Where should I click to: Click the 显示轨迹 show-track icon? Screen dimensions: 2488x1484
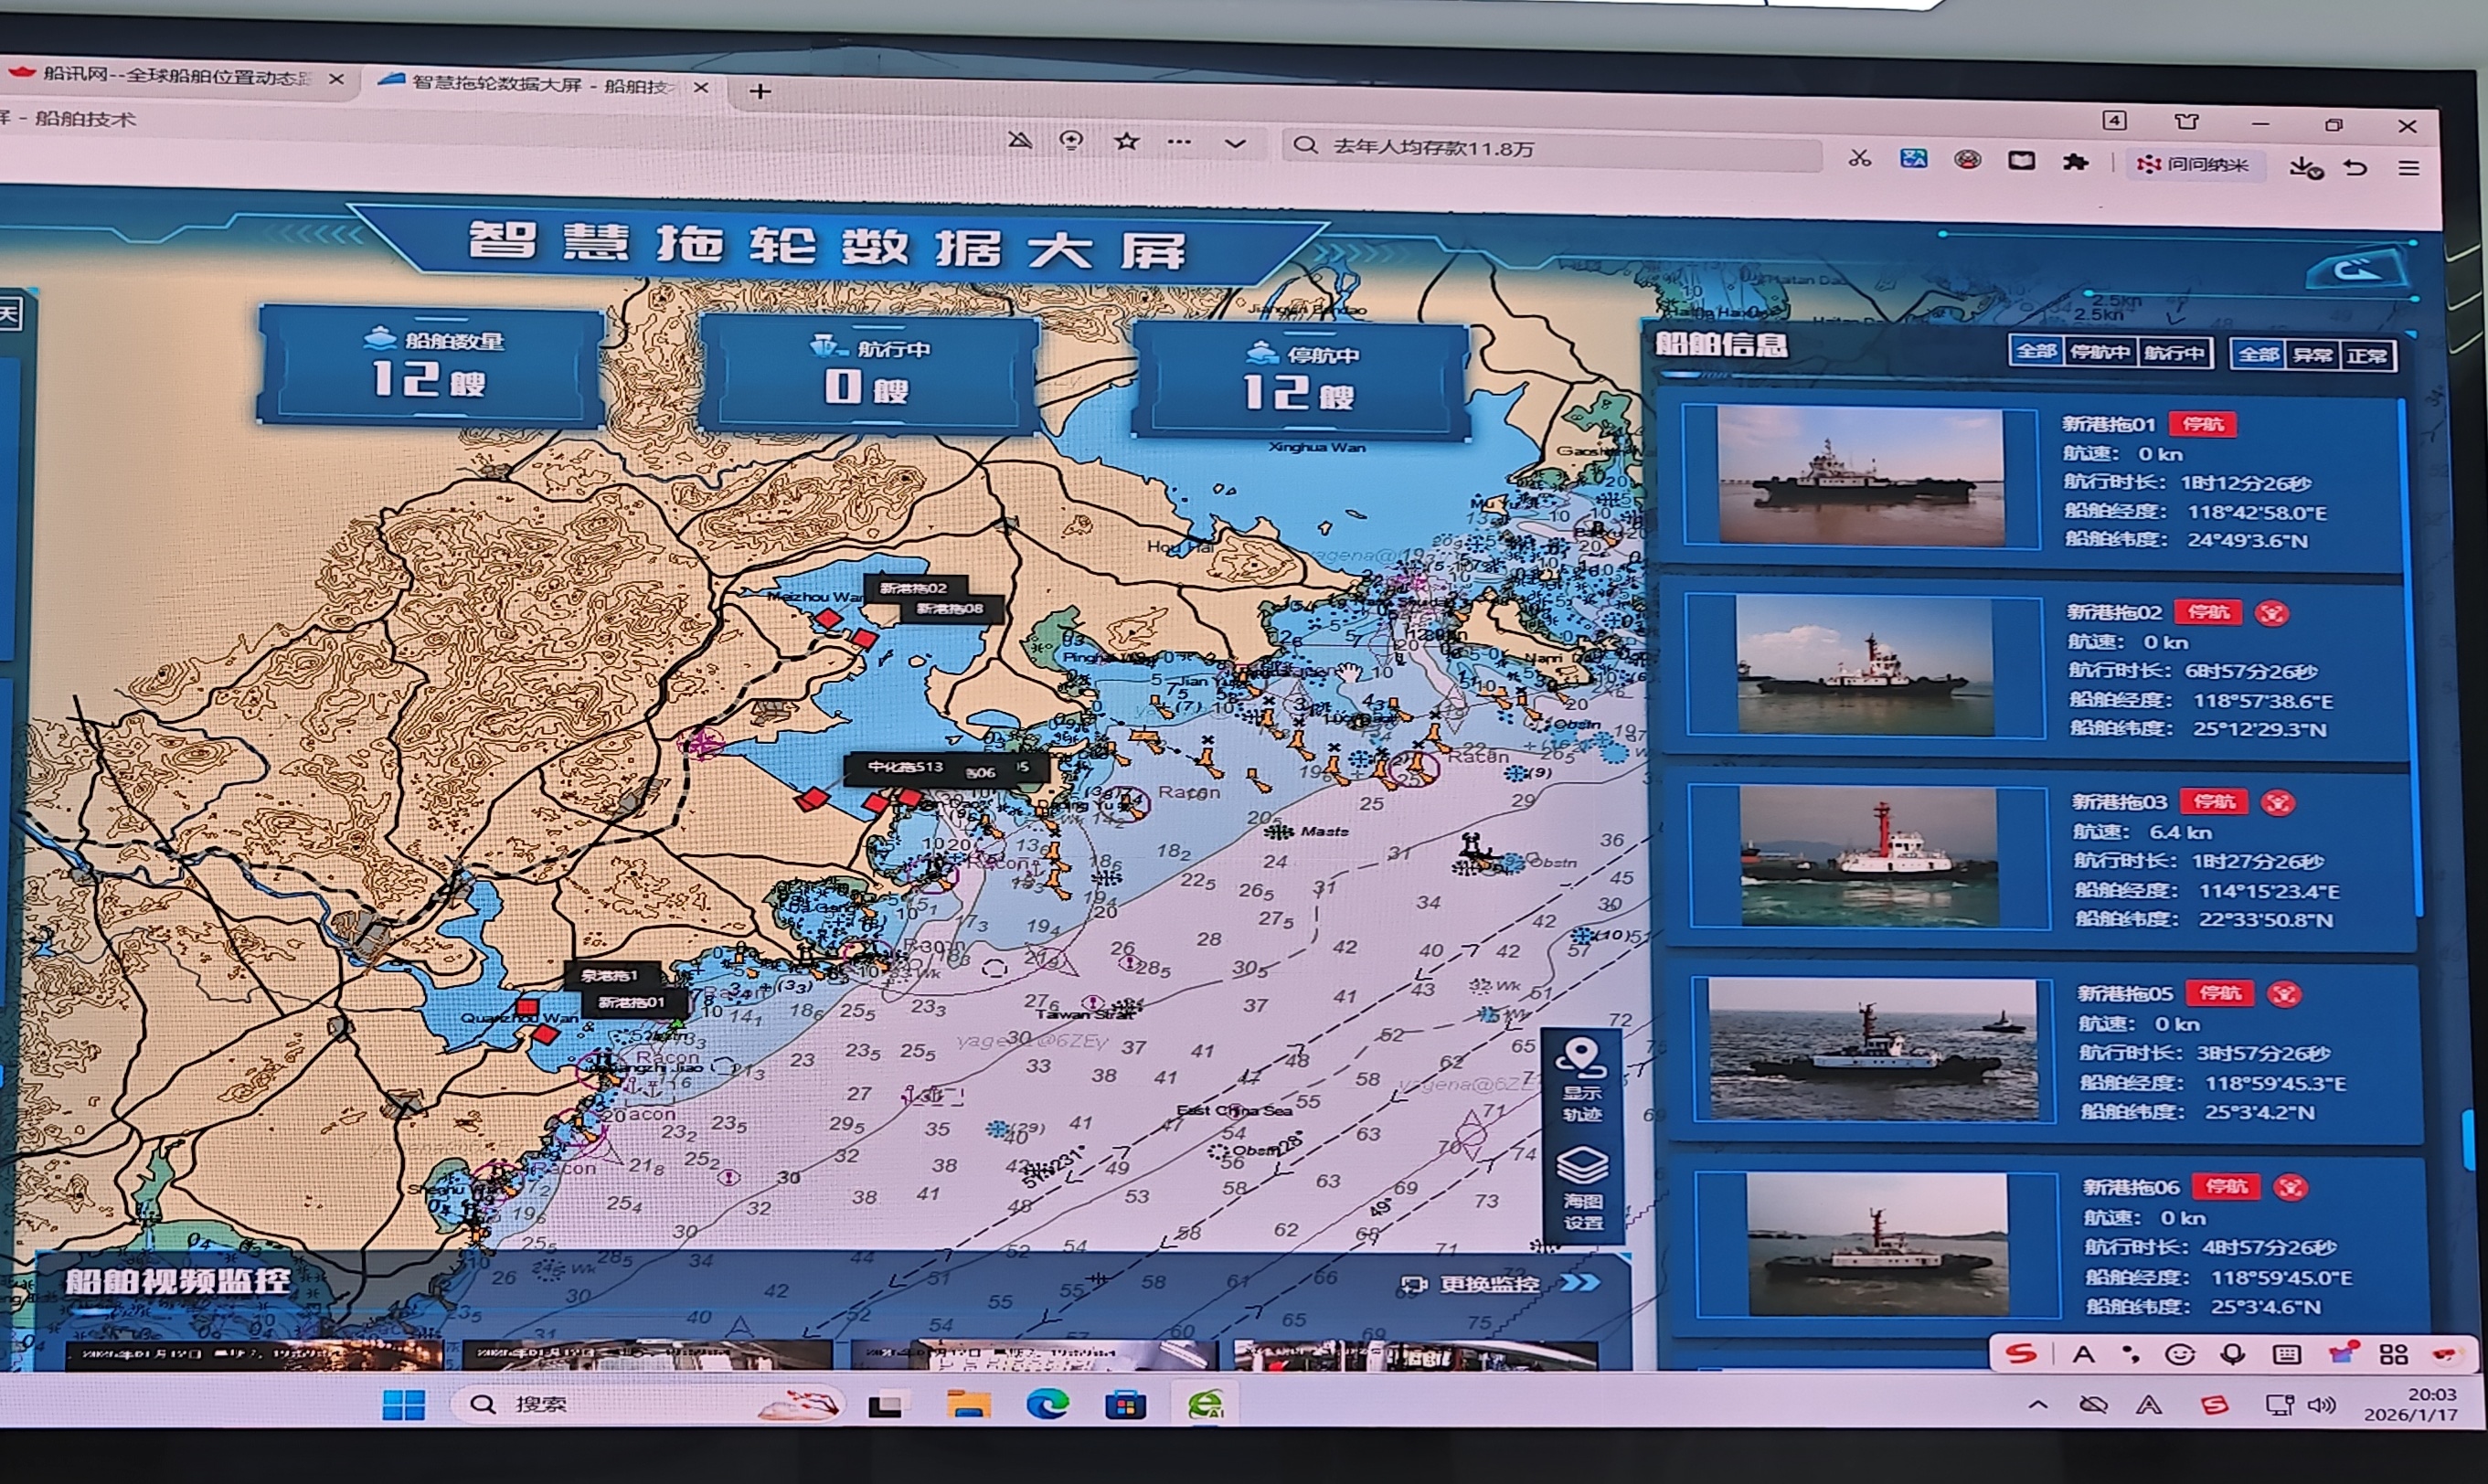[1580, 1060]
